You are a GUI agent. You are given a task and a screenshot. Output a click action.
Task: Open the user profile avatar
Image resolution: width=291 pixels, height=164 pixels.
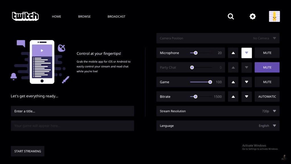(x=274, y=17)
